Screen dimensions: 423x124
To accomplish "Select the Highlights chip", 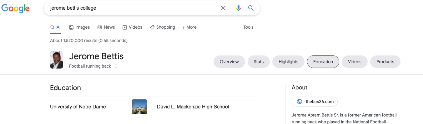I will pyautogui.click(x=288, y=62).
